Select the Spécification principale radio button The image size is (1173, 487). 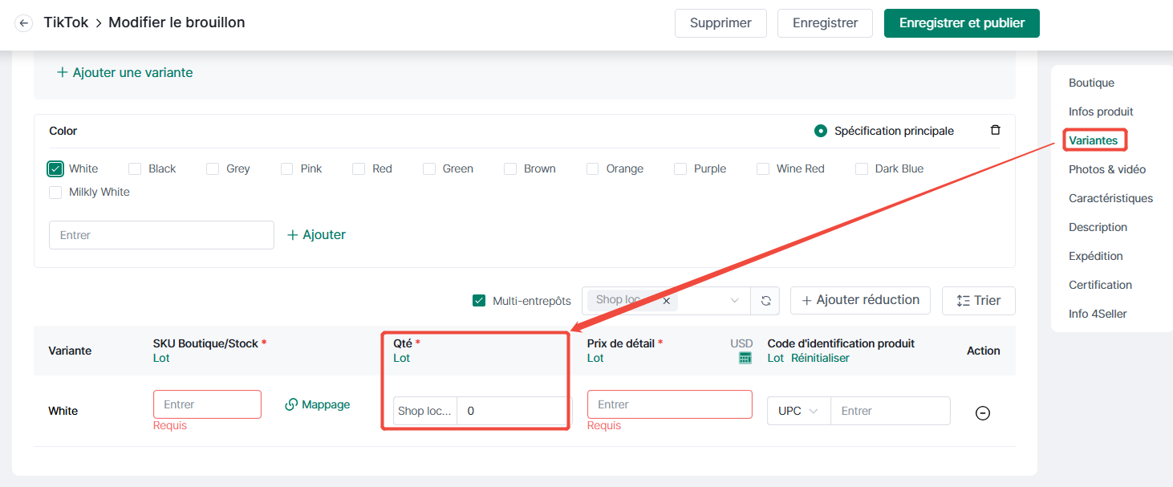(821, 131)
